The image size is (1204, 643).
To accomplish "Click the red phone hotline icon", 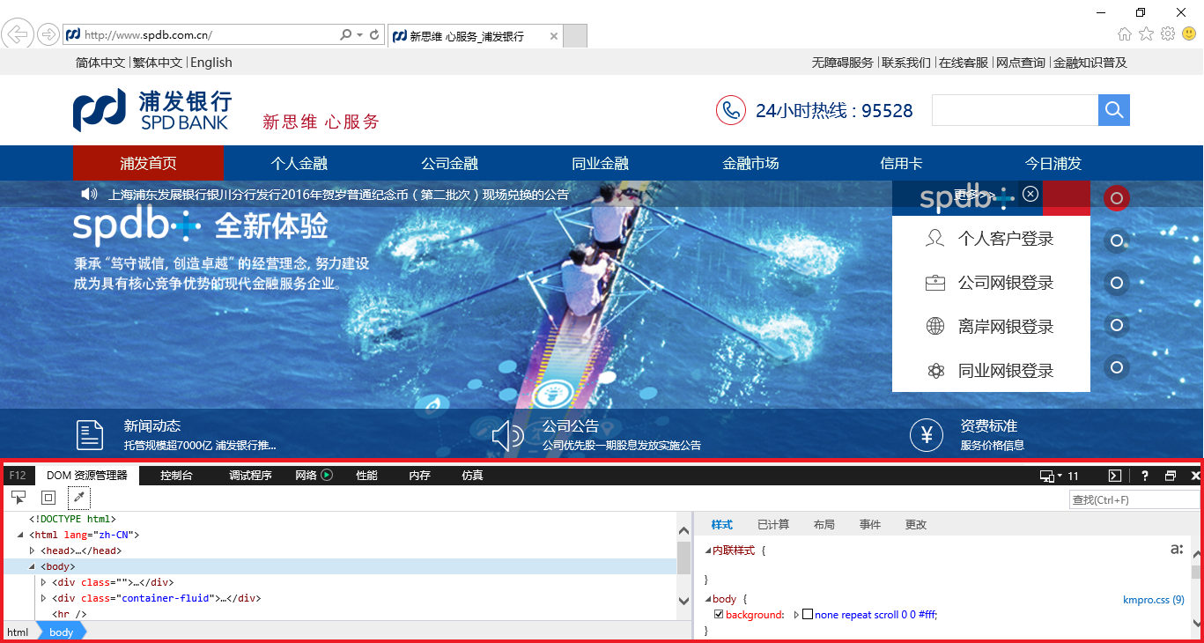I will click(x=731, y=110).
